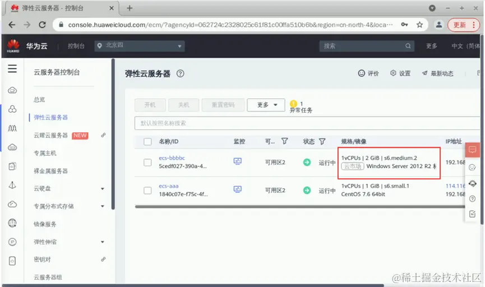Open the hamburger service list menu
Image resolution: width=485 pixels, height=287 pixels.
tap(12, 68)
